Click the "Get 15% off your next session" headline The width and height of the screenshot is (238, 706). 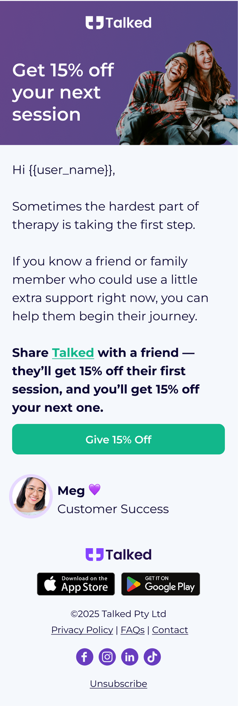coord(63,92)
